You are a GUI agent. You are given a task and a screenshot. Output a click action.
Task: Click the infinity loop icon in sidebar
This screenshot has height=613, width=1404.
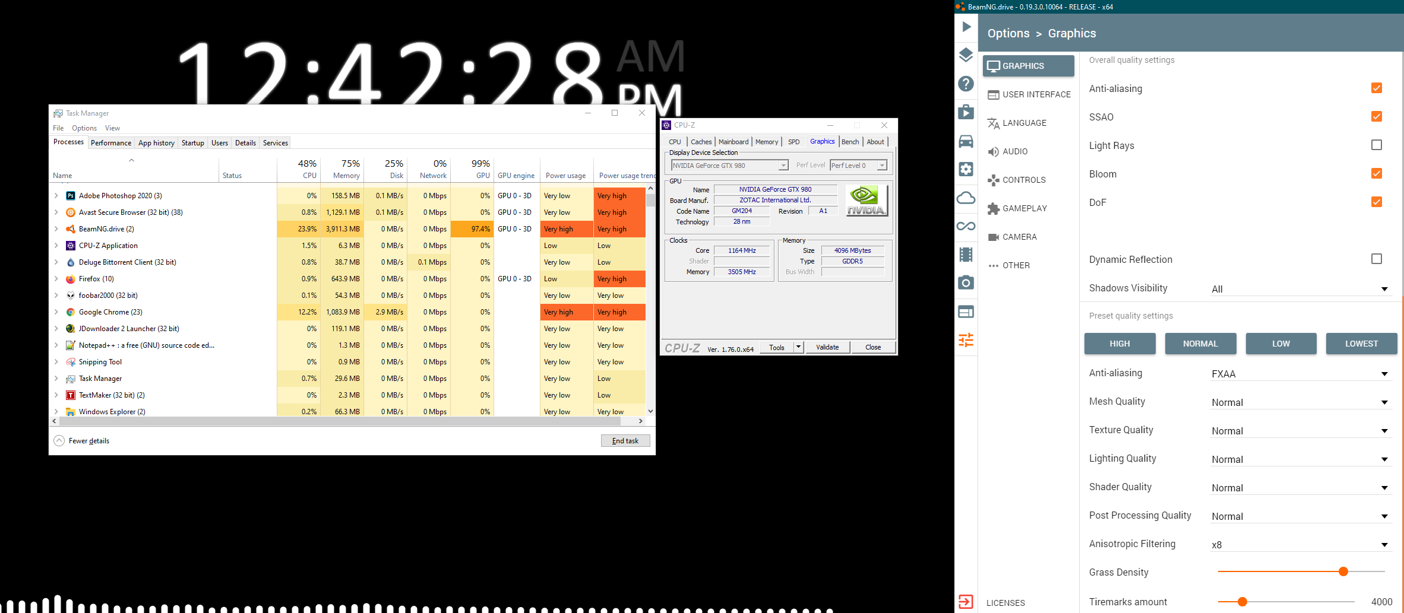tap(966, 226)
